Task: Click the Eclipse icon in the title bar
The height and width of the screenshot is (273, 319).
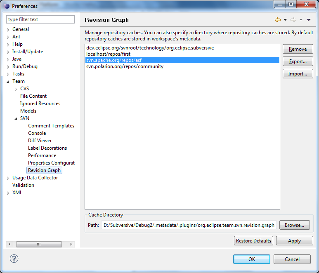Action: coord(7,6)
